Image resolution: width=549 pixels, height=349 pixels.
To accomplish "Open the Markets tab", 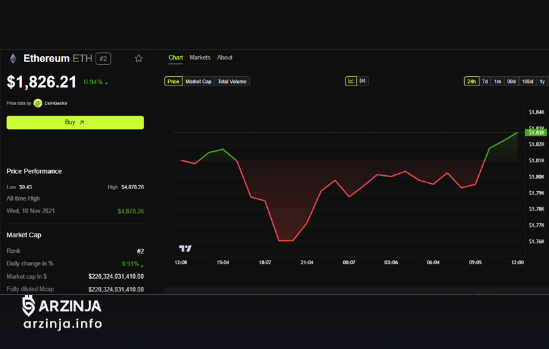I will (200, 57).
